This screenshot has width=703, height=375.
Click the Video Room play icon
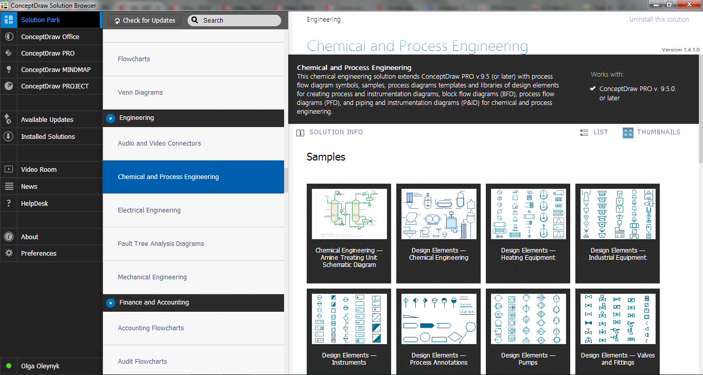9,169
